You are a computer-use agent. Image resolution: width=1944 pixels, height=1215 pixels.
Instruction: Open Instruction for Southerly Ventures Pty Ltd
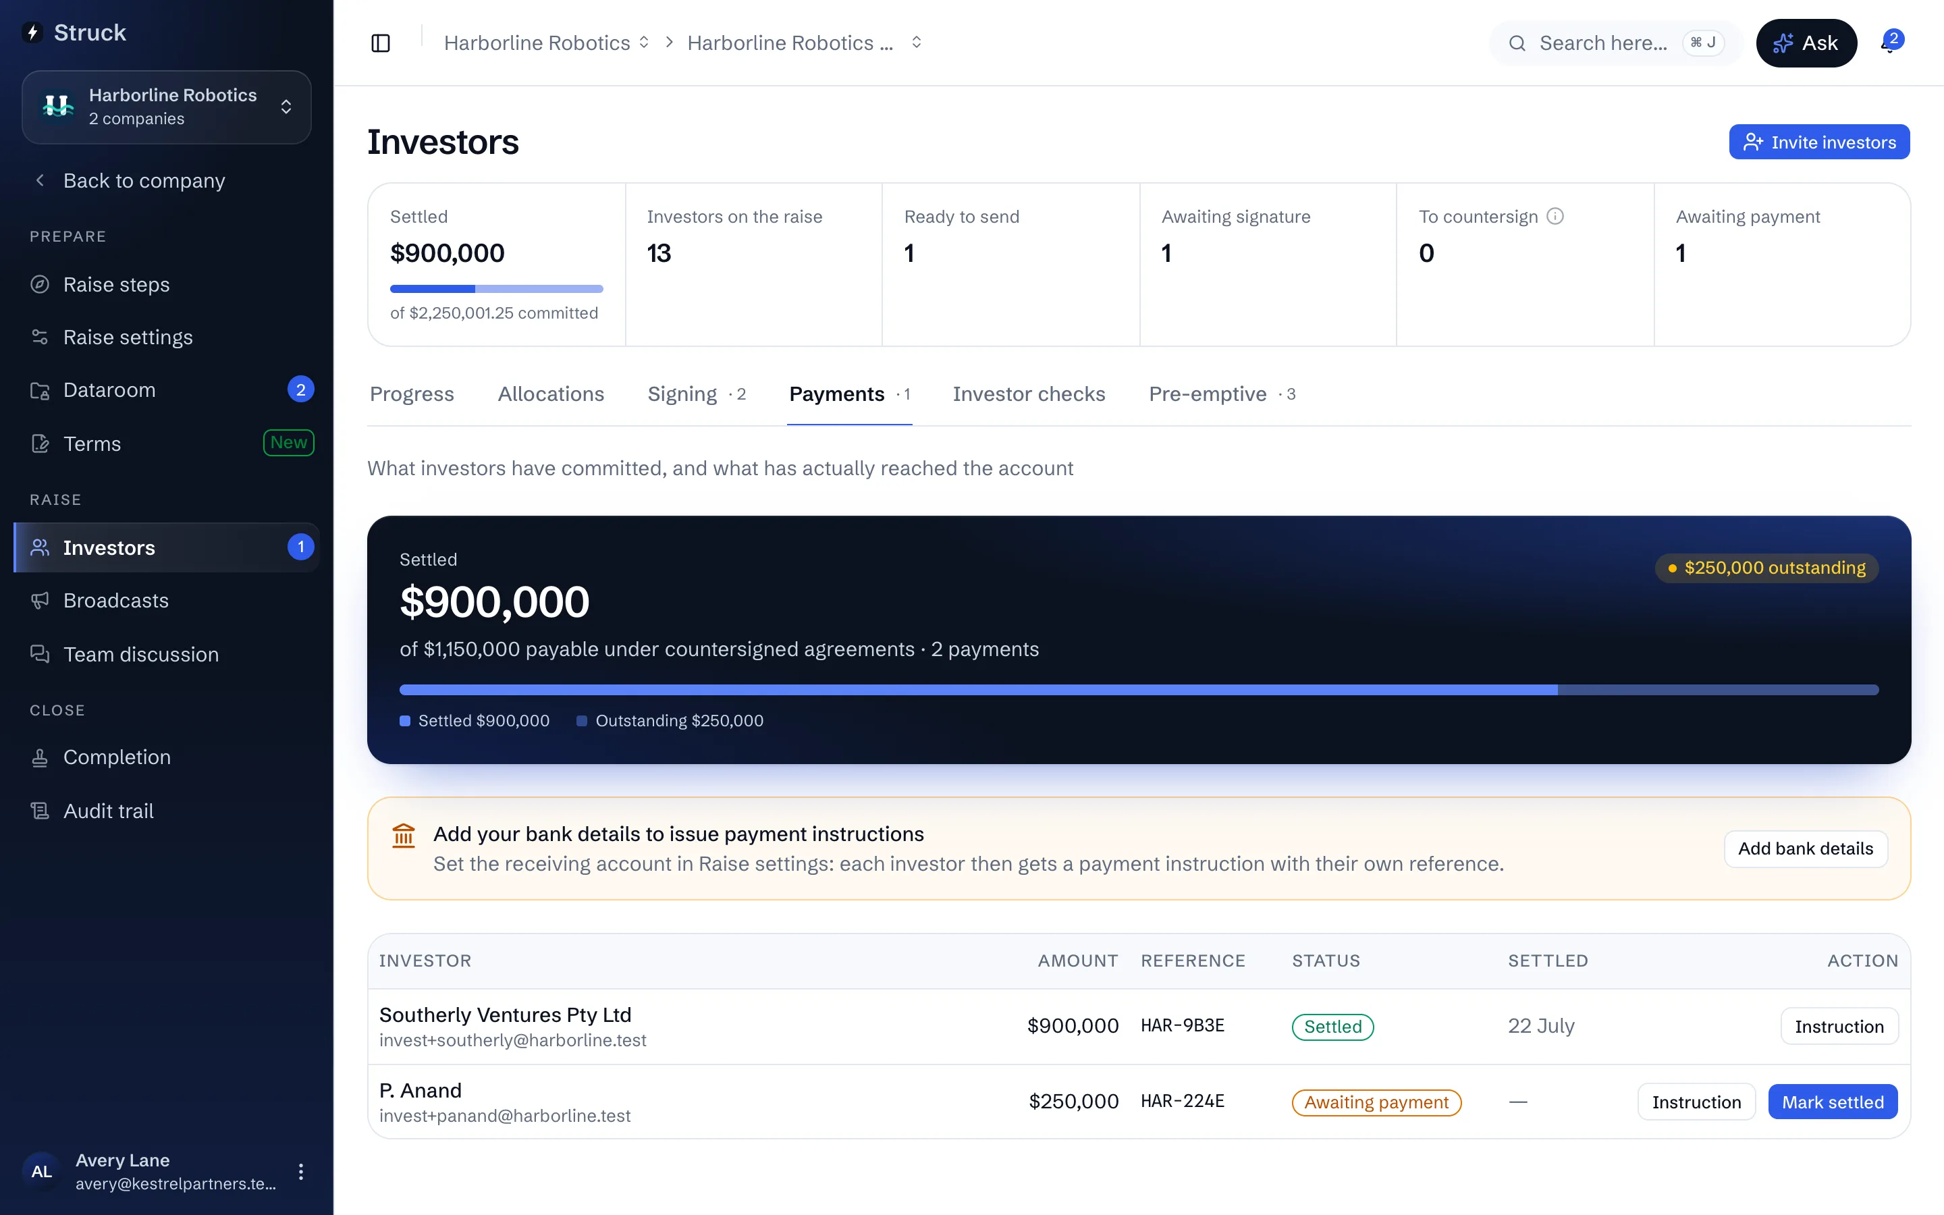[x=1839, y=1026]
